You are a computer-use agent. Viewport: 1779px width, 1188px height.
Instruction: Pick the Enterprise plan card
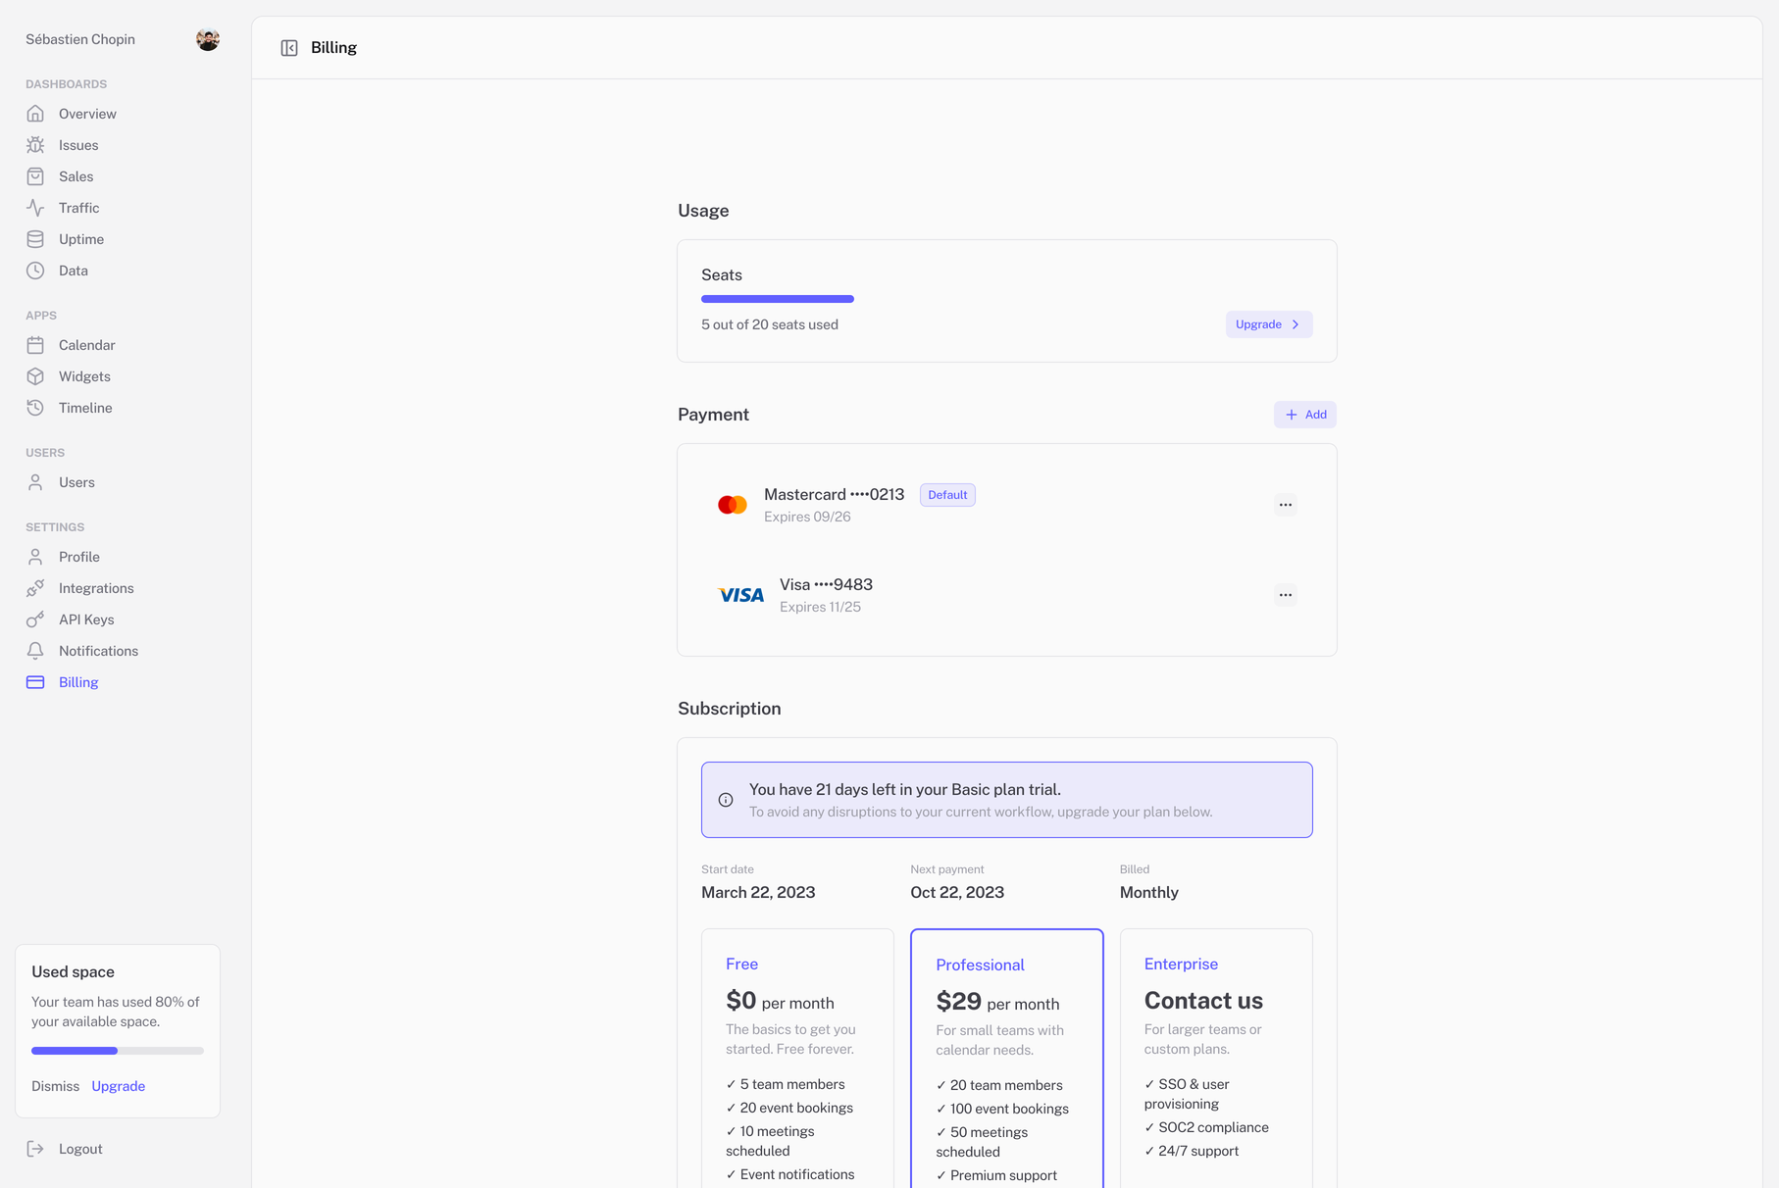point(1215,1059)
